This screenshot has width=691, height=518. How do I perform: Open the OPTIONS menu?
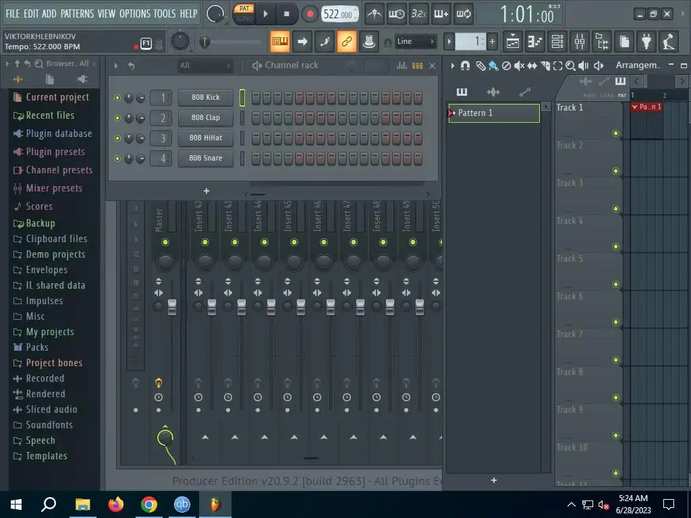(135, 13)
